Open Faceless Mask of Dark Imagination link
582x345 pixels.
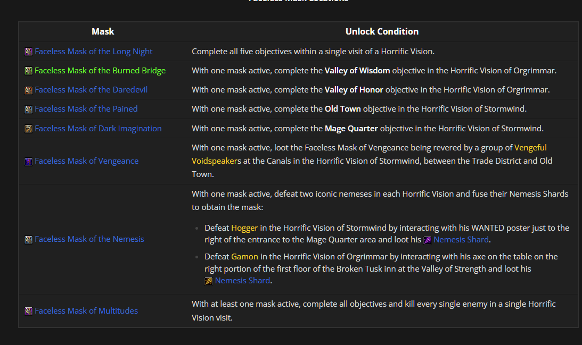[x=98, y=128]
